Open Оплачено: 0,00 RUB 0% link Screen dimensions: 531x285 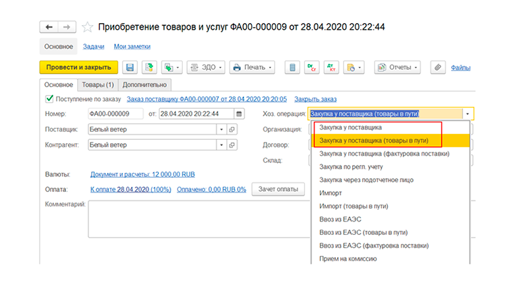211,189
